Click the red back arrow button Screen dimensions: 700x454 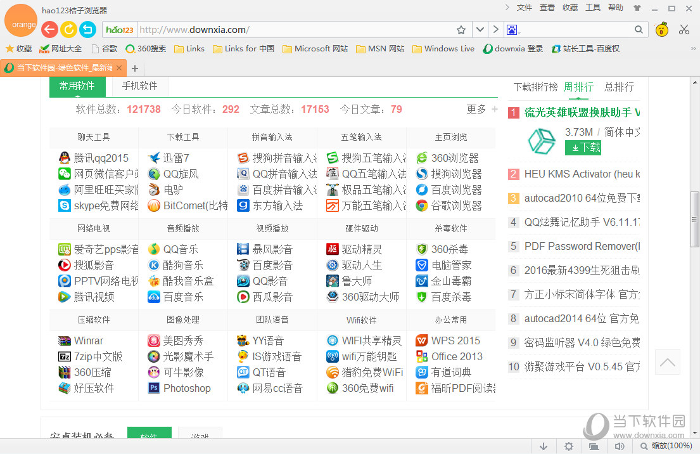click(49, 30)
